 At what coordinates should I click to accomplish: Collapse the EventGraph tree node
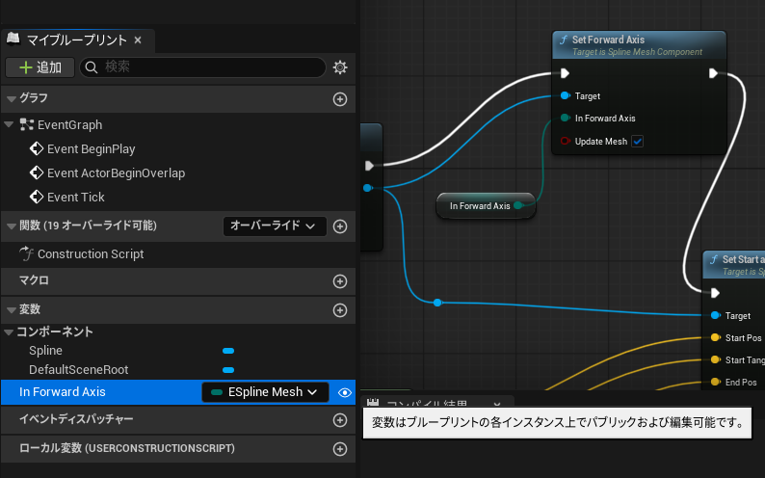(10, 125)
